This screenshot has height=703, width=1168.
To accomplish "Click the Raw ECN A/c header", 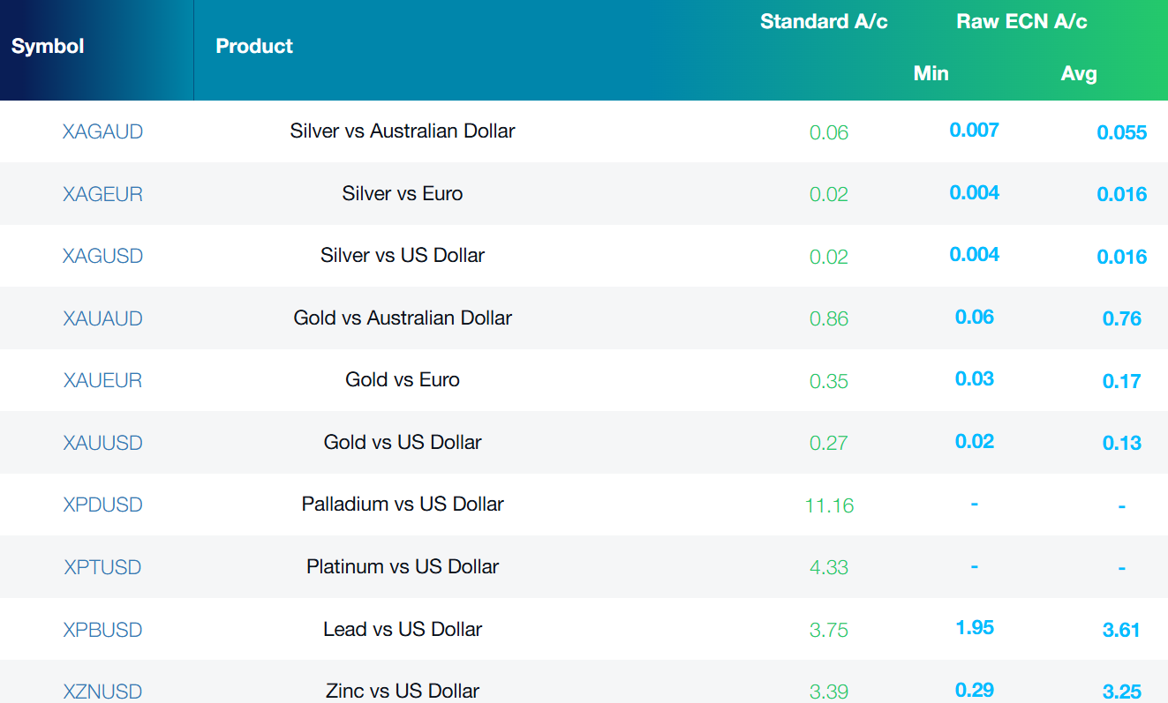I will (x=1021, y=21).
